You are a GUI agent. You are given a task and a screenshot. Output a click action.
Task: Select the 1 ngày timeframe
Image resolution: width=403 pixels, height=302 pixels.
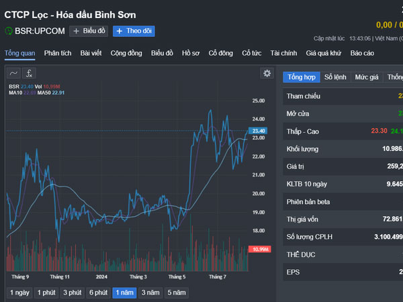coord(19,293)
